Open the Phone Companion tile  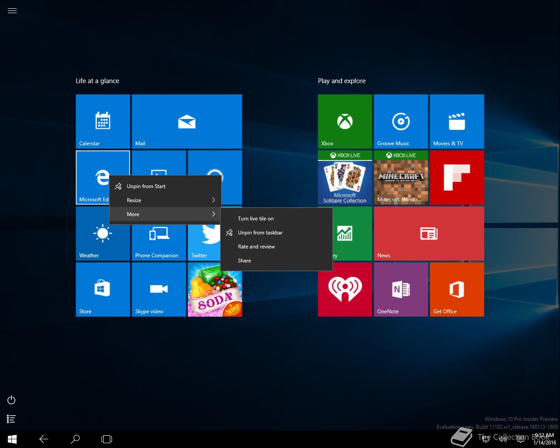[x=159, y=243]
